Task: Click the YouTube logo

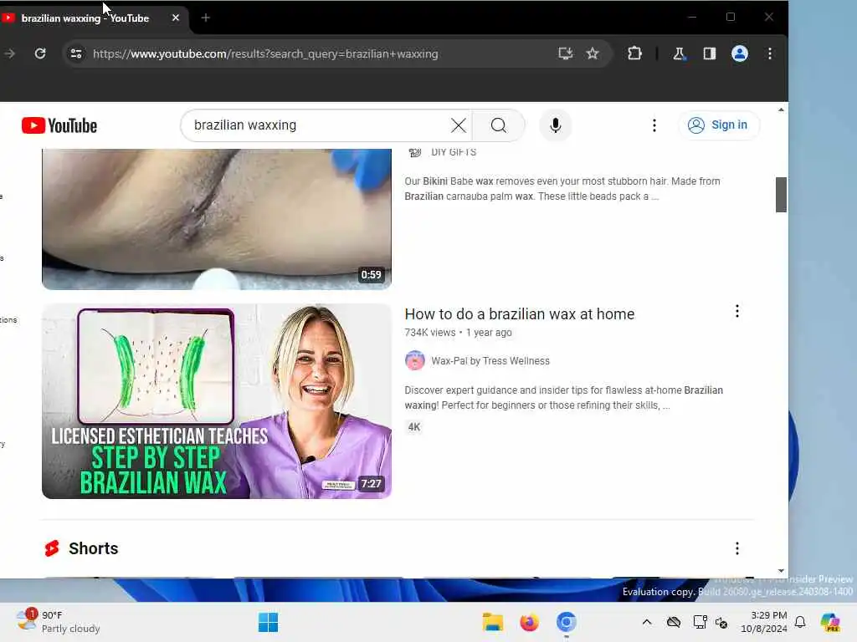Action: point(59,125)
